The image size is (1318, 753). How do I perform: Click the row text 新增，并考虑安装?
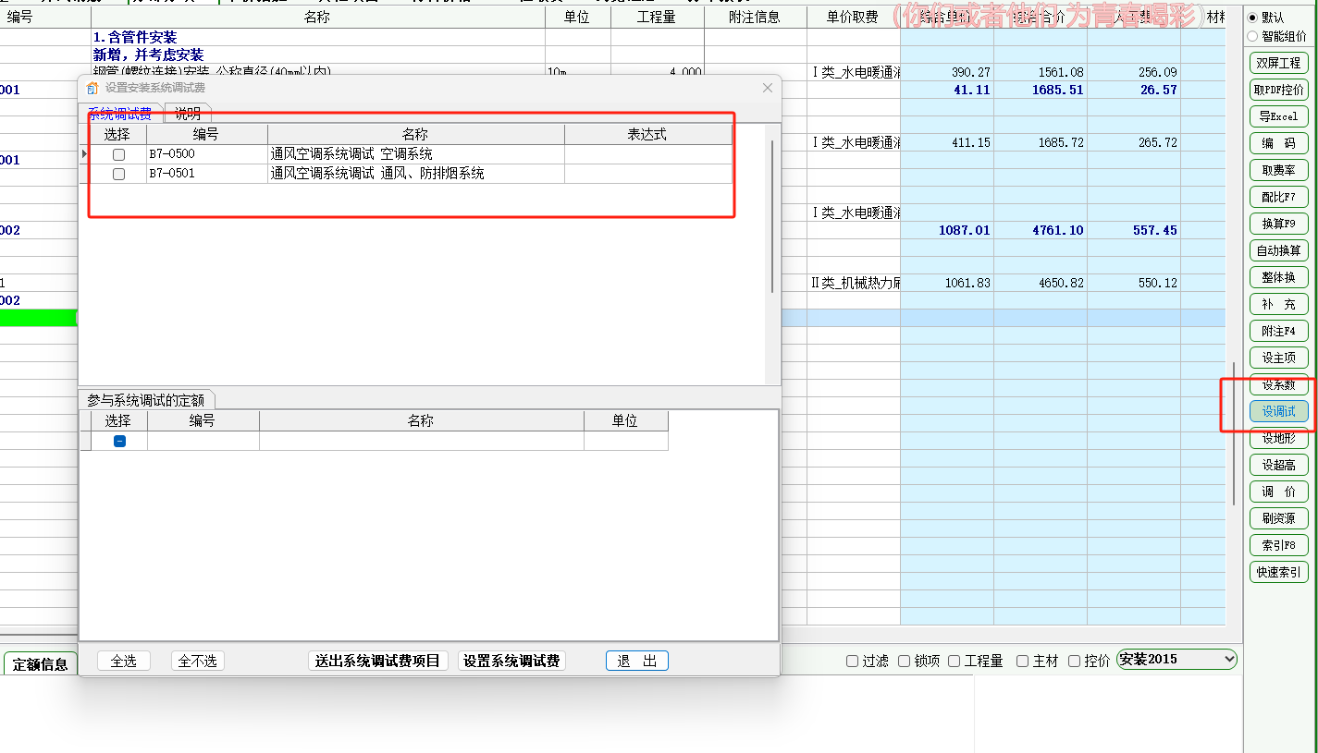click(149, 55)
